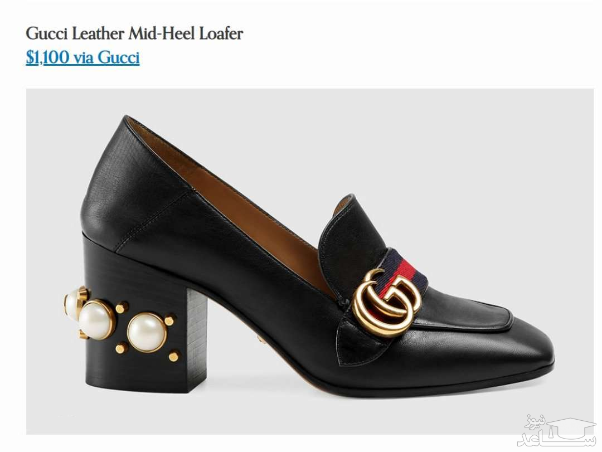Click the empty gray product image background

[x=461, y=154]
